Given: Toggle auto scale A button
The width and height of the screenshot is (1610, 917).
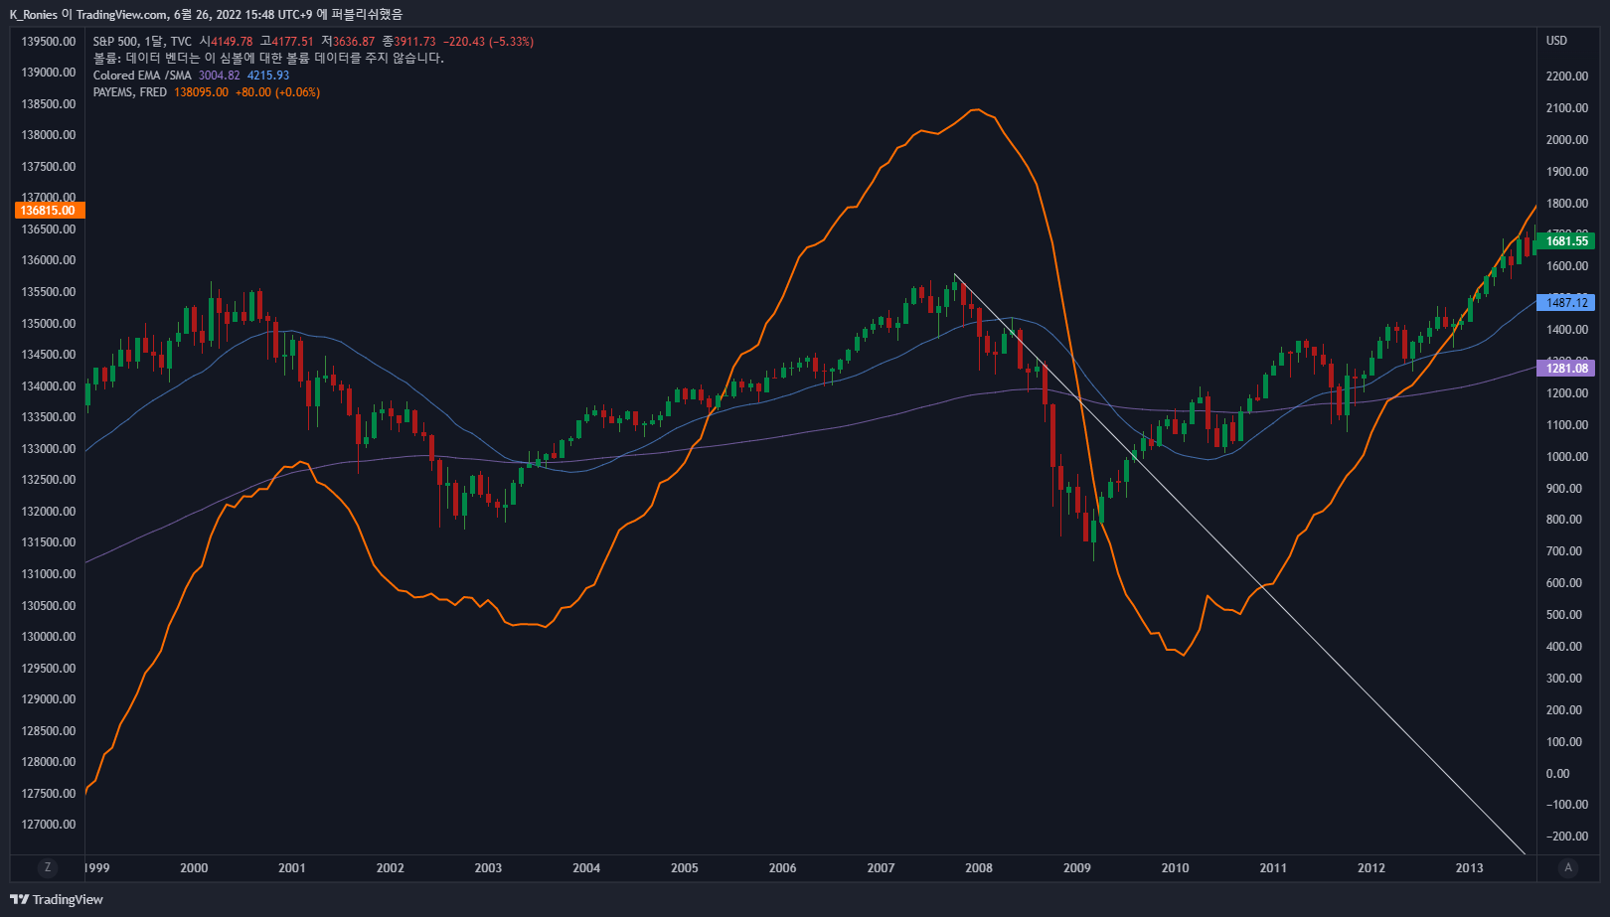Looking at the screenshot, I should click(x=1568, y=867).
